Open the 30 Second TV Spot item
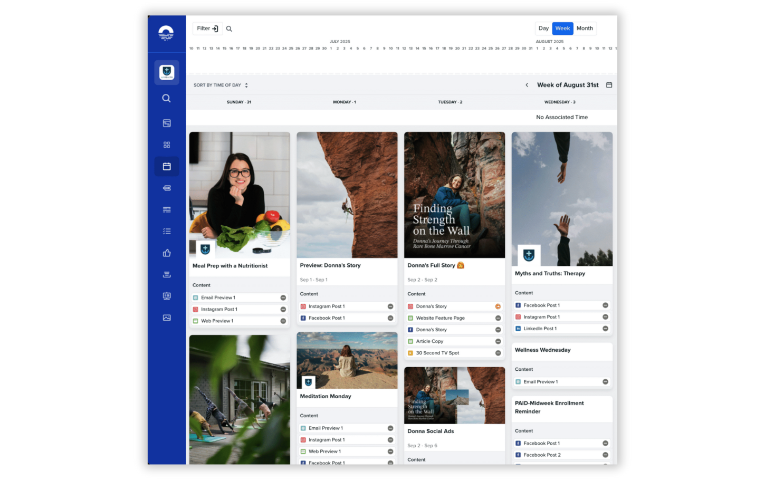Screen dimensions: 765x480 click(x=437, y=353)
